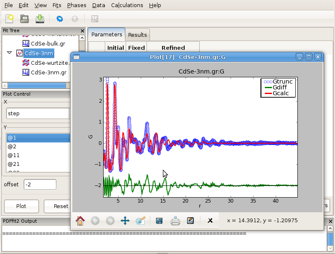Open the plot window menu icon
Viewport: 335px width, 254px height.
click(76, 57)
